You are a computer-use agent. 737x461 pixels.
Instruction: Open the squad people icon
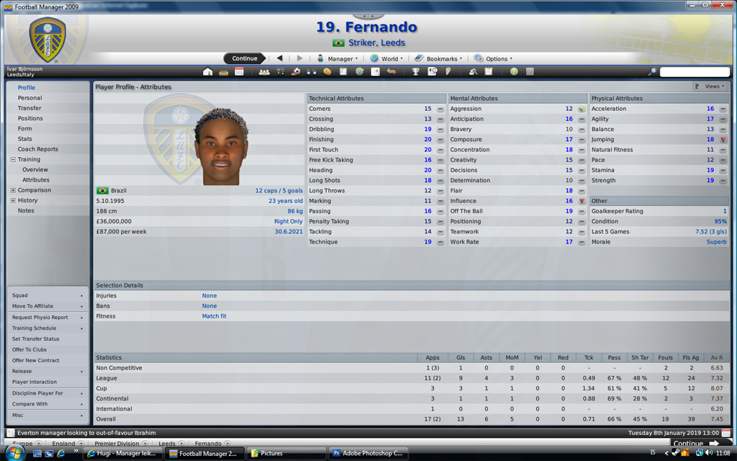tap(264, 71)
